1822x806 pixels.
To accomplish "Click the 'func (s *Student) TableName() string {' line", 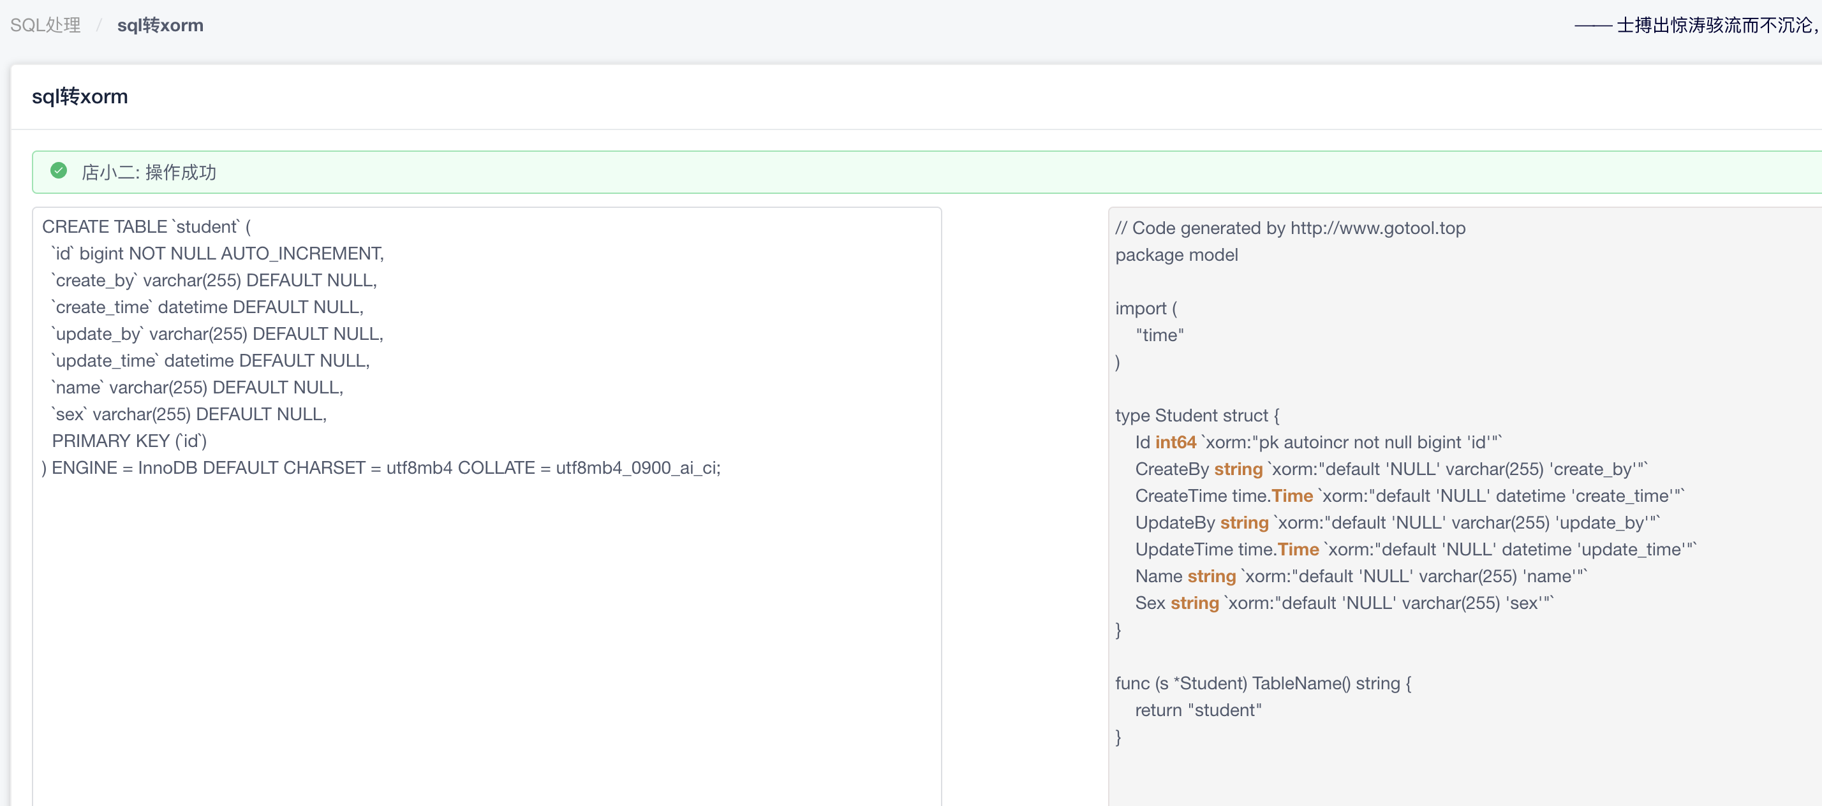I will (1263, 684).
